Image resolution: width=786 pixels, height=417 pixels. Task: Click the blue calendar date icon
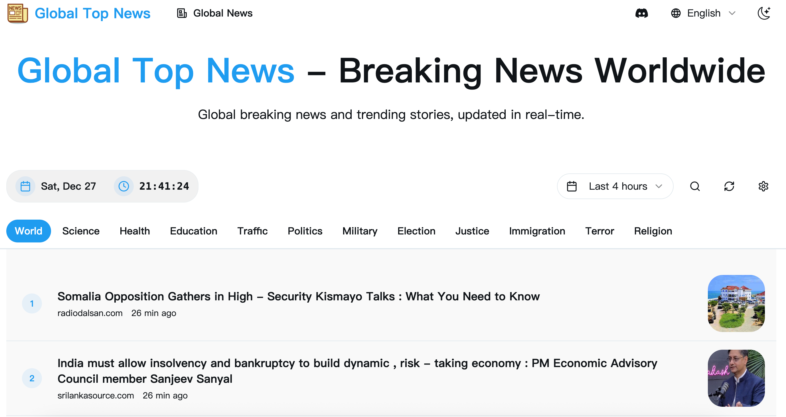(x=25, y=186)
